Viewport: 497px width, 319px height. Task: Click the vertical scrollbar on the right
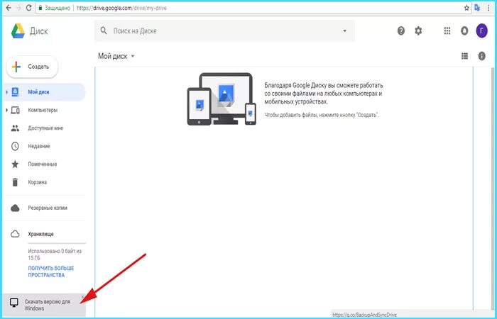pyautogui.click(x=493, y=189)
